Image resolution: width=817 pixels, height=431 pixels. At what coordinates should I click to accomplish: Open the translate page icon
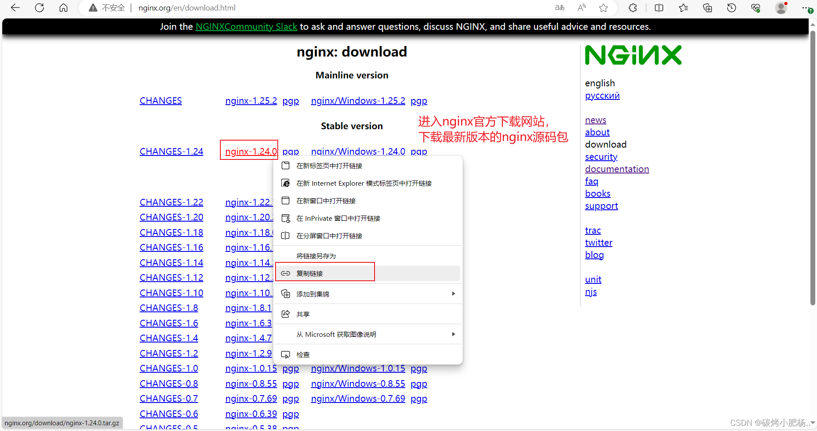[559, 8]
